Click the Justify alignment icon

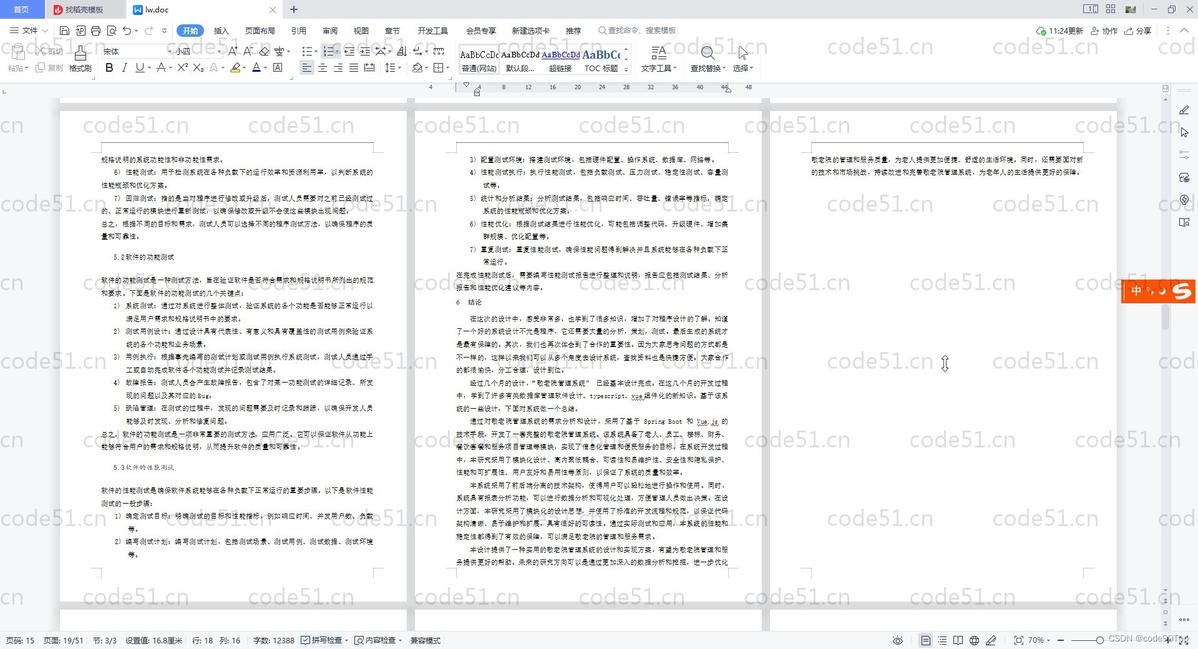pyautogui.click(x=354, y=67)
